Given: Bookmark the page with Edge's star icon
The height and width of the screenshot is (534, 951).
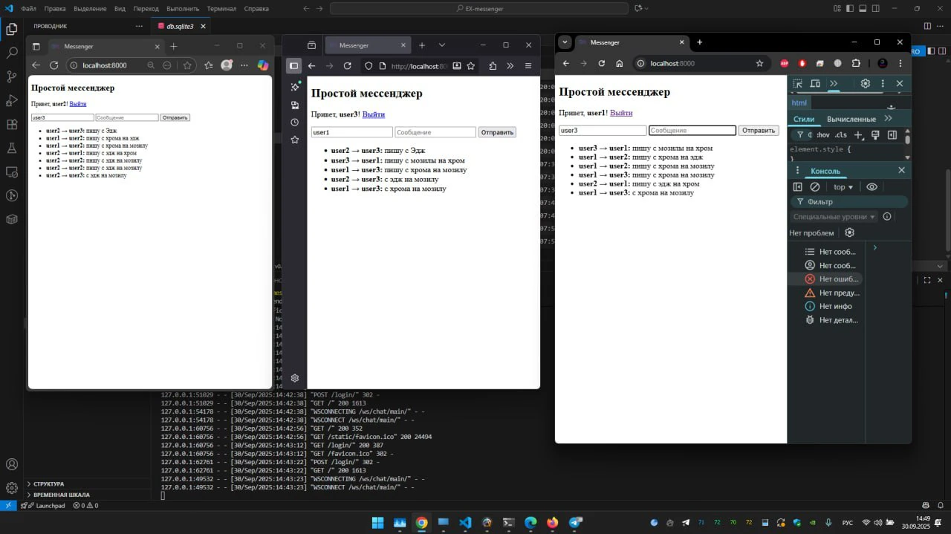Looking at the screenshot, I should (187, 65).
